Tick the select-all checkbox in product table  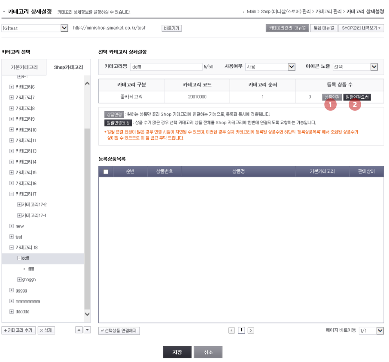[x=106, y=172]
